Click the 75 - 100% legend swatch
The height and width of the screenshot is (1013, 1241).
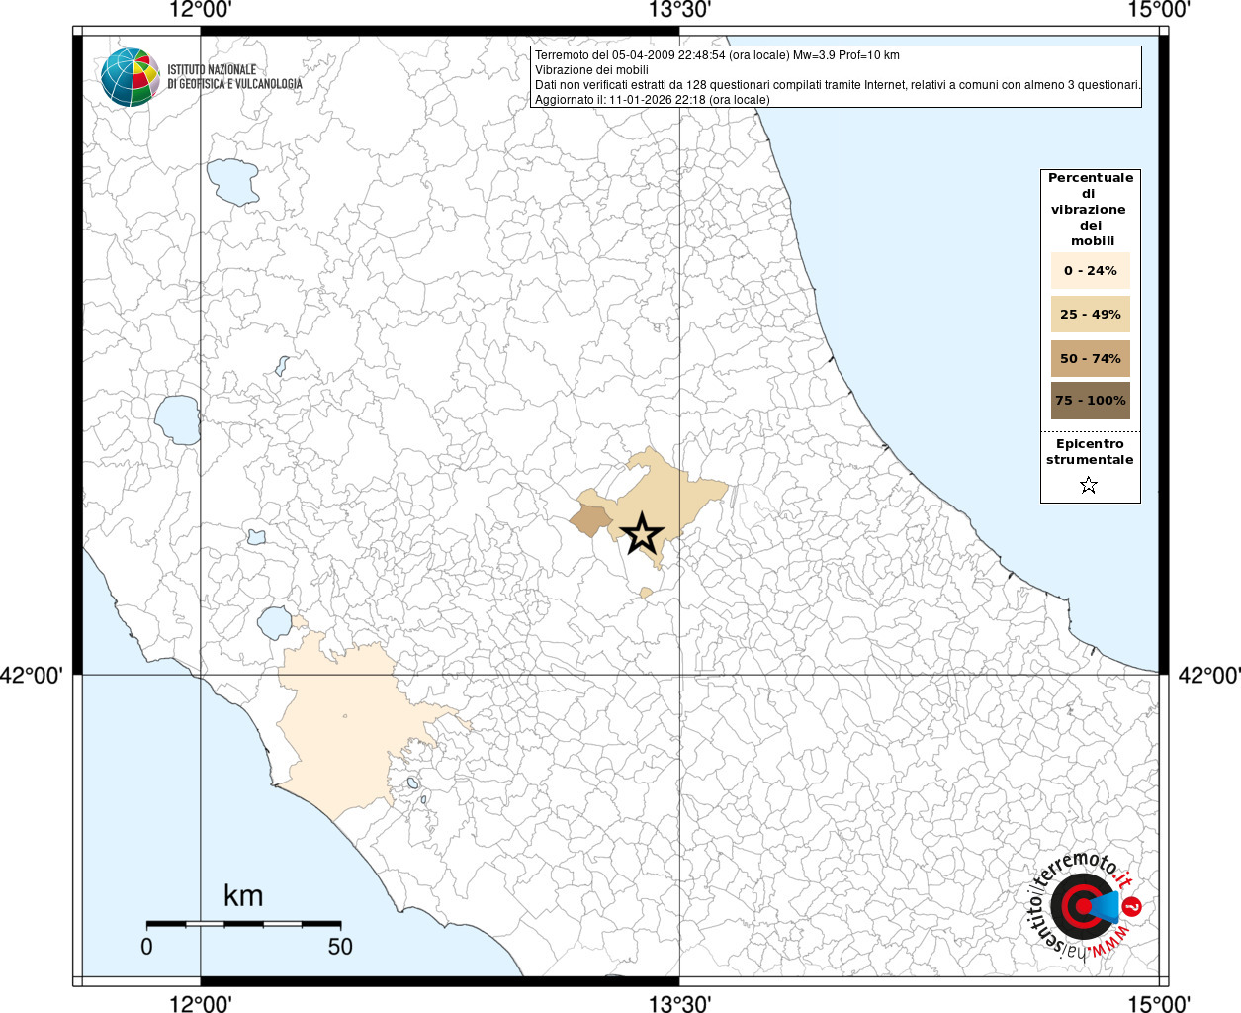(1090, 401)
